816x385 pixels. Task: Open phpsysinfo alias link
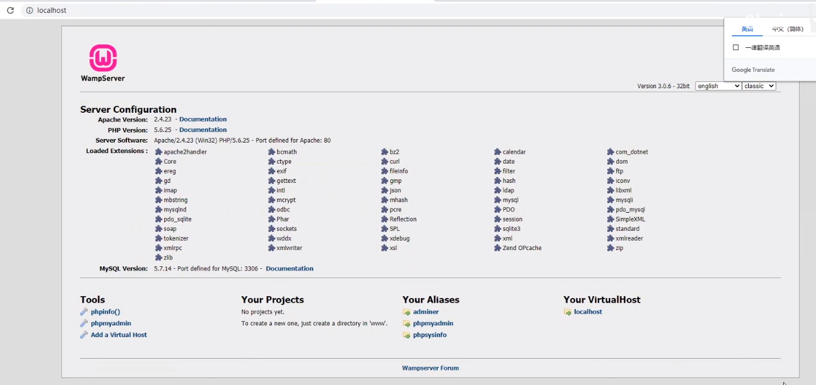click(x=430, y=335)
